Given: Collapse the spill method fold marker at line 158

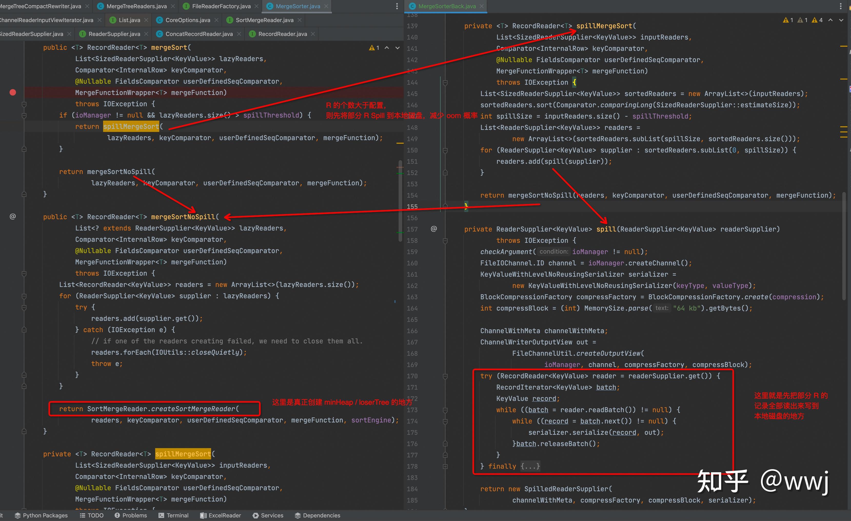Looking at the screenshot, I should [x=445, y=240].
